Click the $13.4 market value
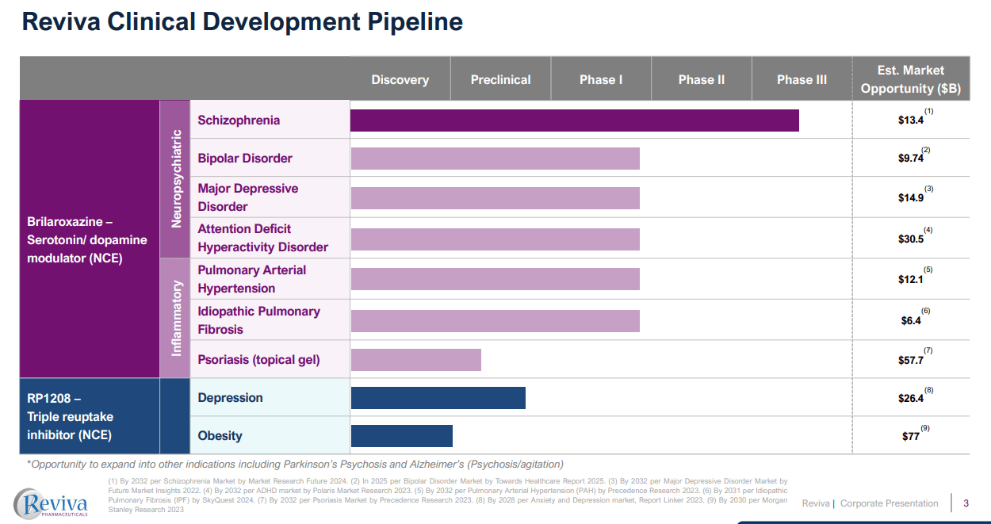The image size is (991, 524). click(x=911, y=120)
